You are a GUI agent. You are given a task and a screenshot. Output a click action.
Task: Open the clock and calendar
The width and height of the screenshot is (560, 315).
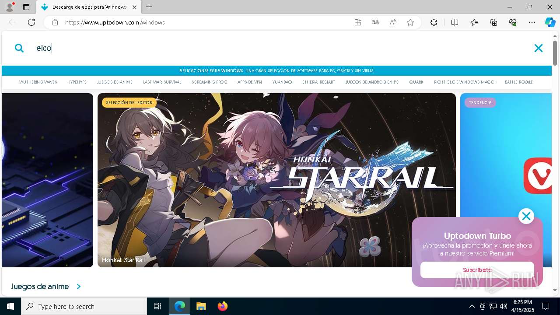click(523, 306)
